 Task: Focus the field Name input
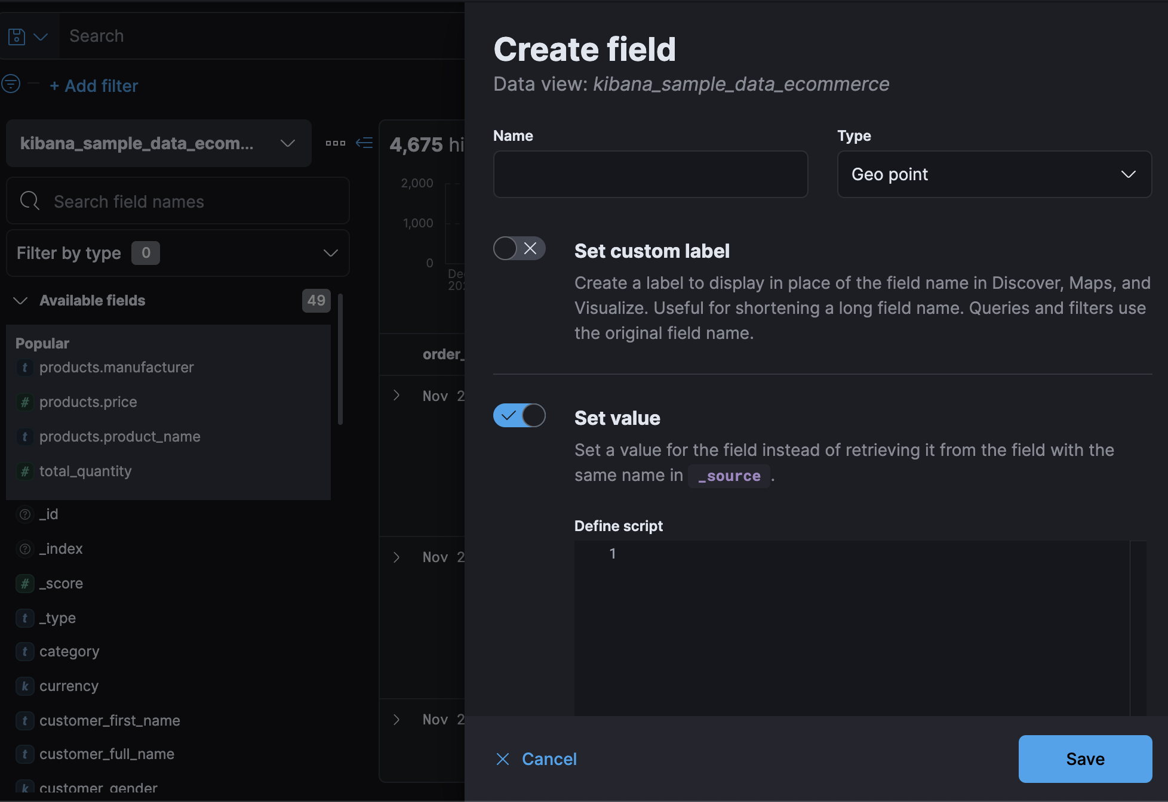click(x=650, y=174)
